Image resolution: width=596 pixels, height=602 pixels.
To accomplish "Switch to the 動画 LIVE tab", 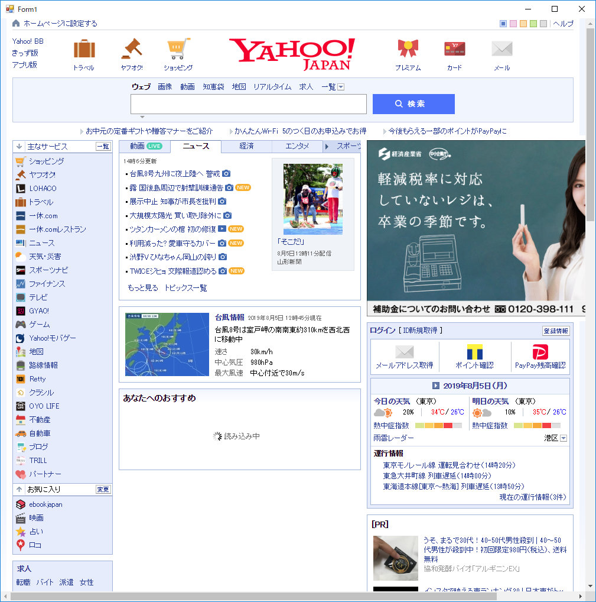I will (x=145, y=146).
